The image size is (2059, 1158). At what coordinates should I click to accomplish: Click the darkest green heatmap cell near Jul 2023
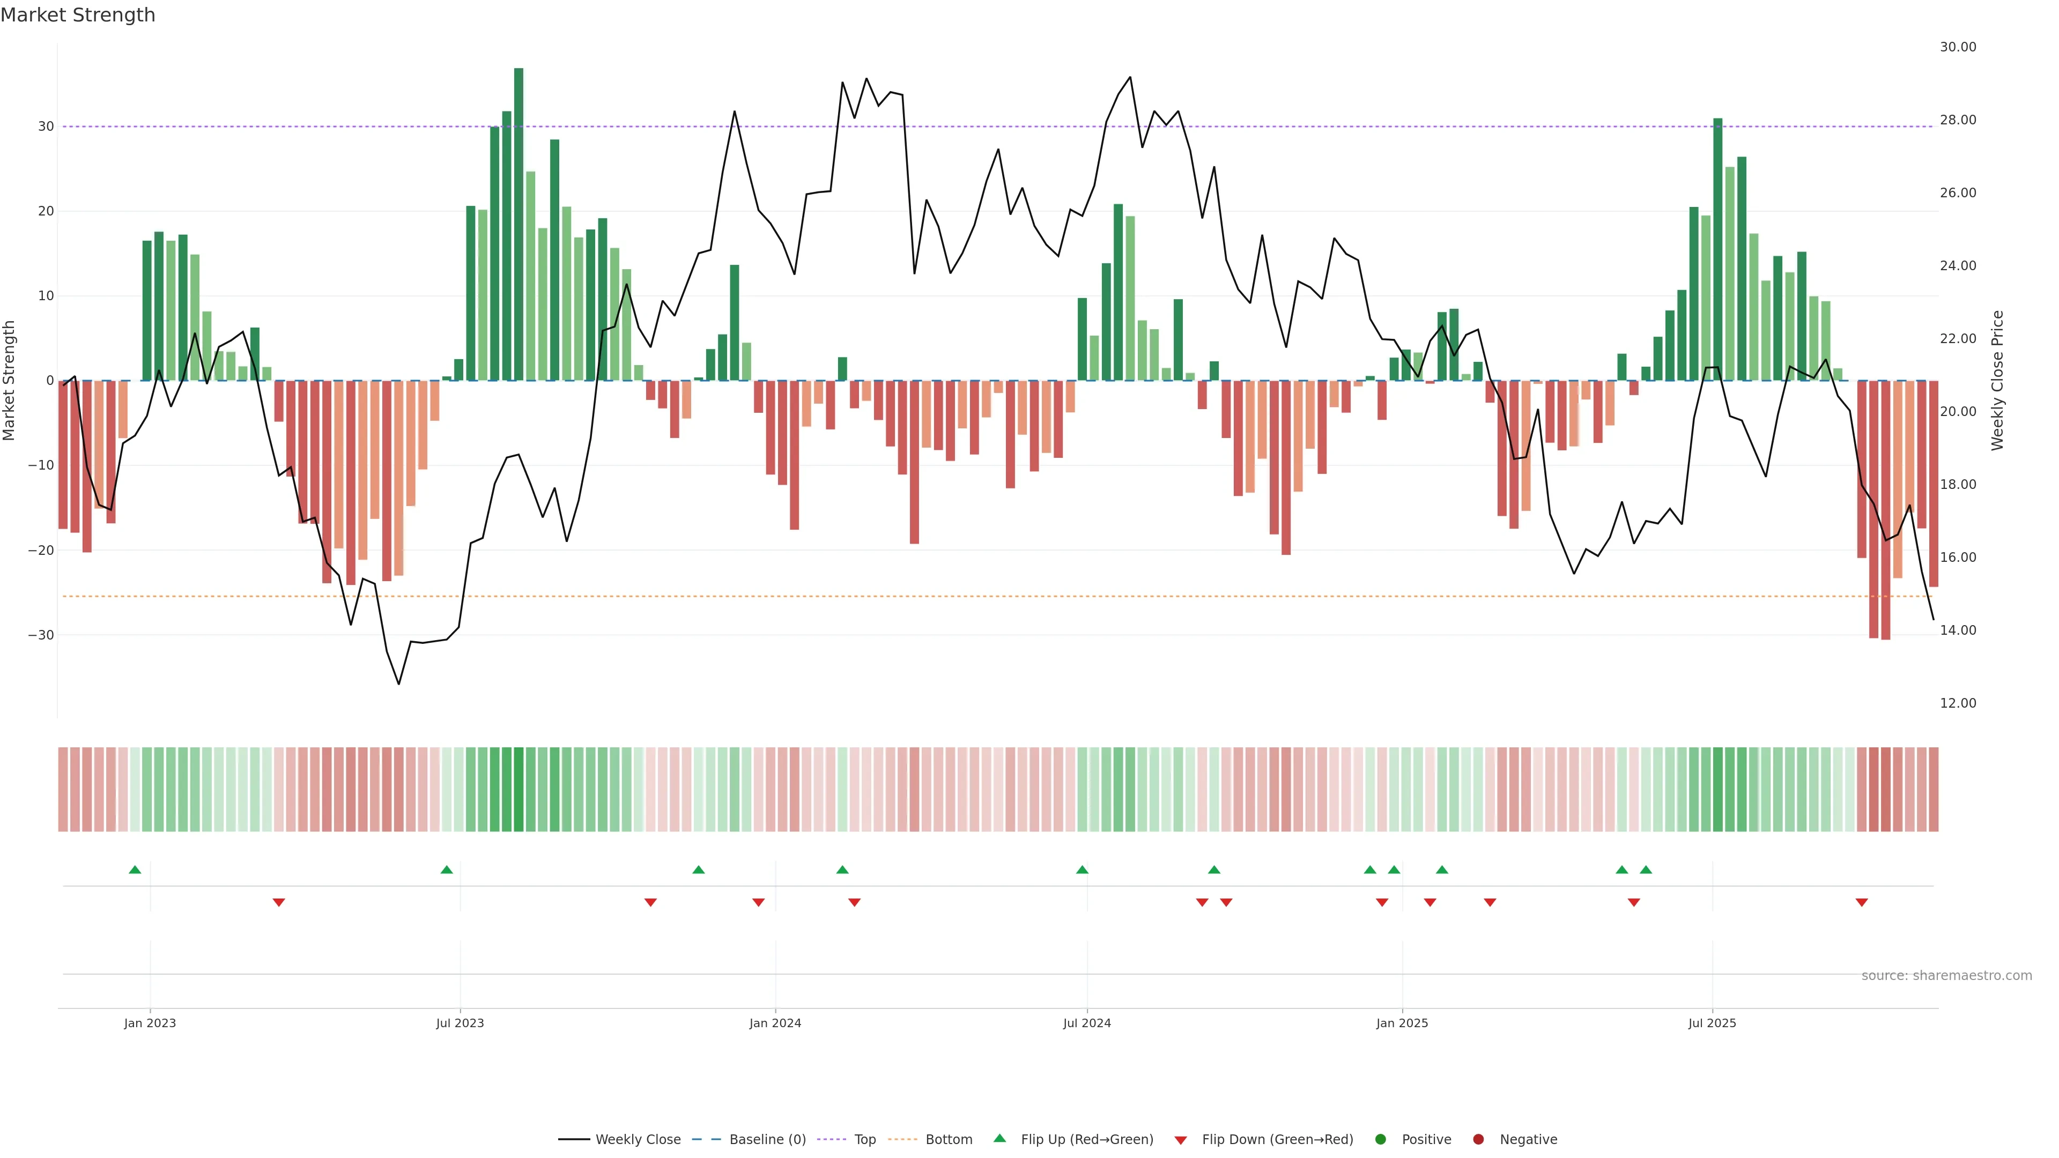[x=519, y=790]
